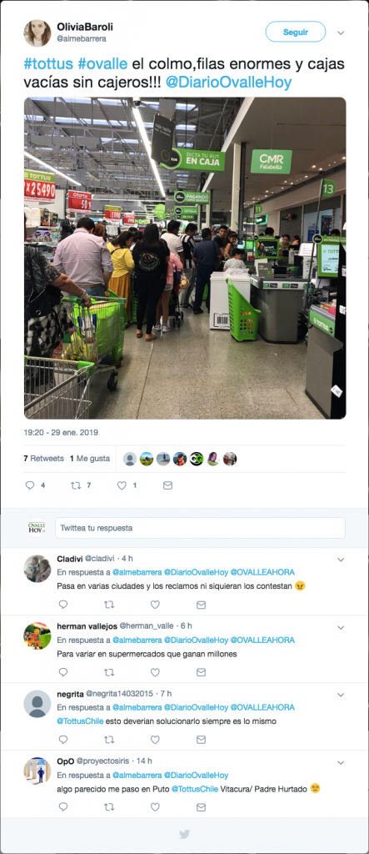Reply to negrita's comment

click(x=63, y=740)
